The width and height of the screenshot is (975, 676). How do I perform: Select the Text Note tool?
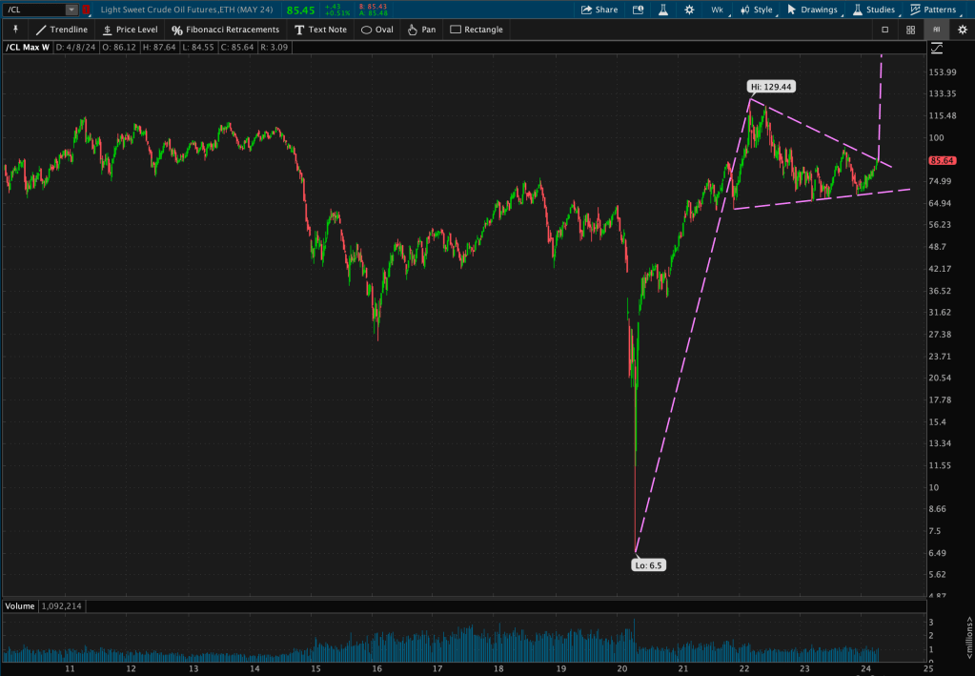coord(319,30)
